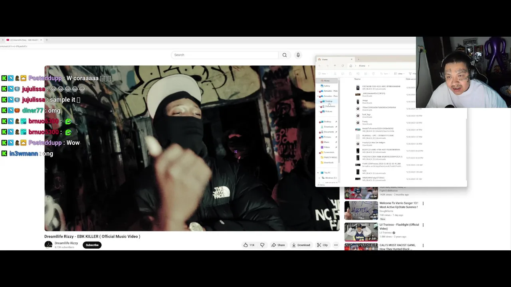Open CALI'S MOST RACIST GANG video
511x287 pixels.
(397, 247)
